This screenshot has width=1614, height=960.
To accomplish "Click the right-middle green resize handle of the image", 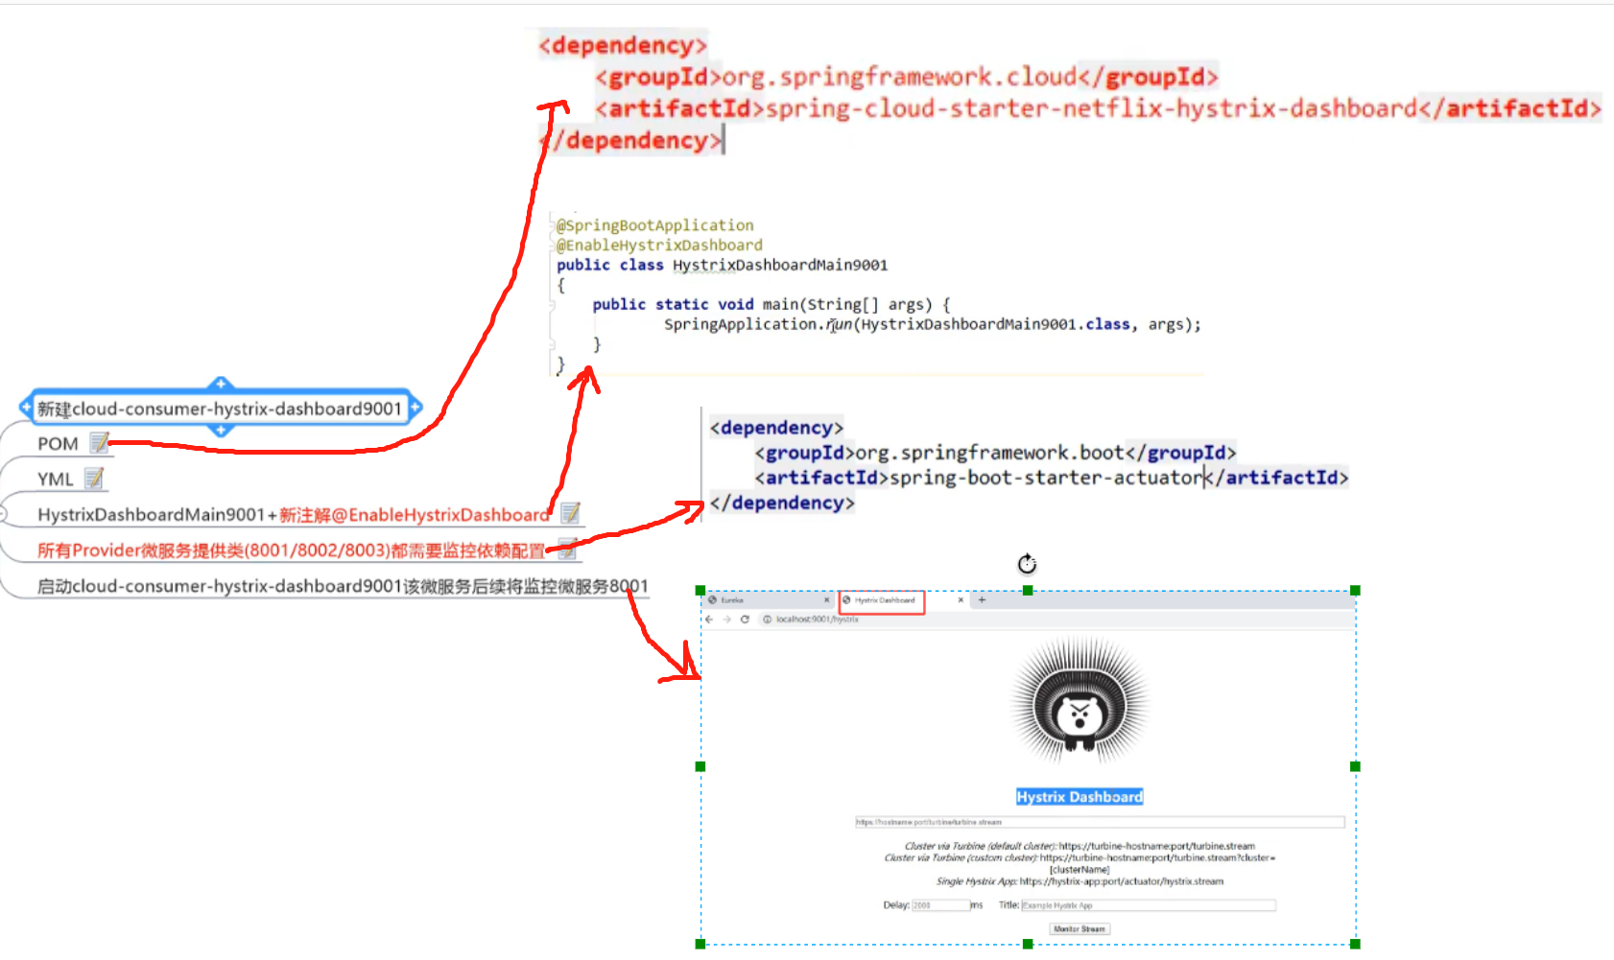I will [x=1355, y=766].
